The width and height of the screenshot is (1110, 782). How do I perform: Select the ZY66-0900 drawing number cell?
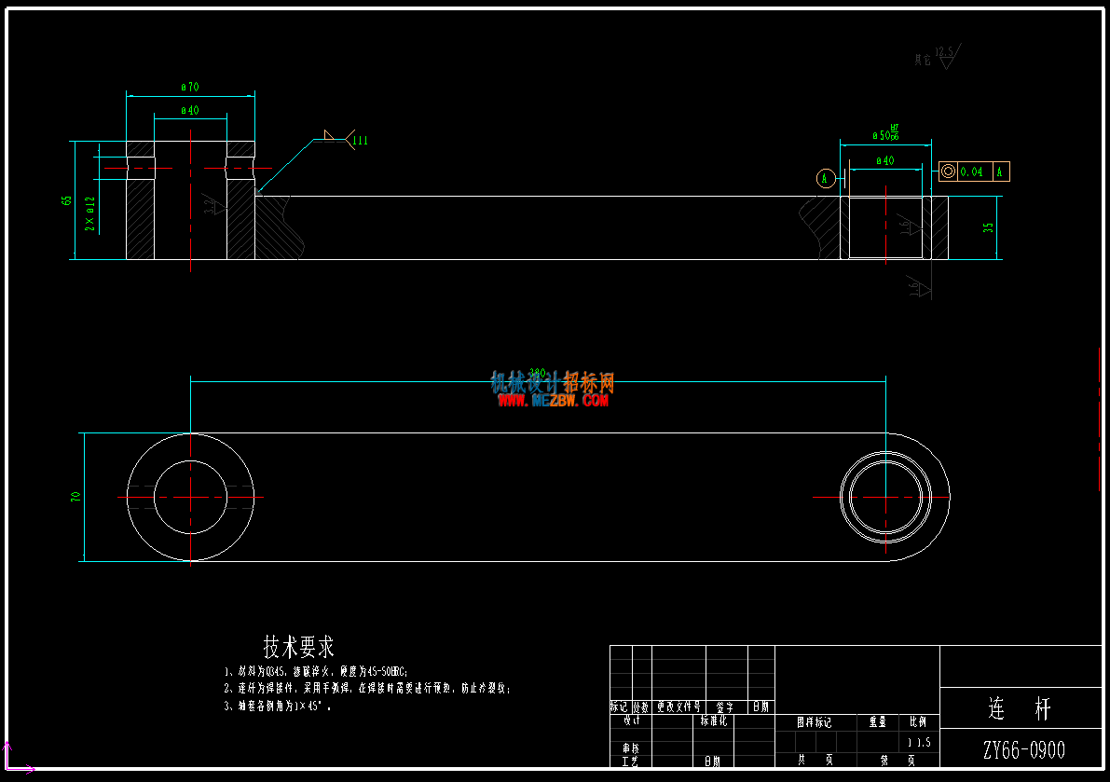click(x=1023, y=750)
